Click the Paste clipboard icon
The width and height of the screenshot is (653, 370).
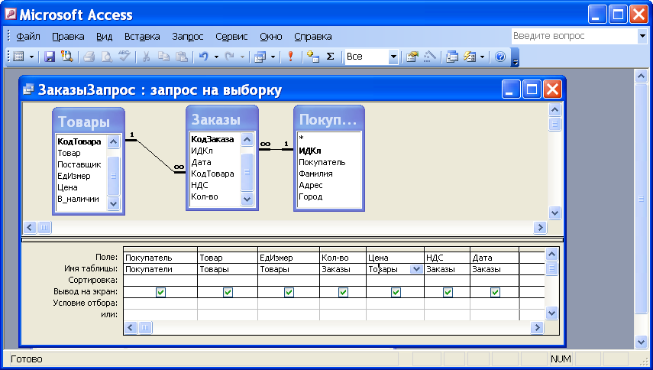(x=182, y=57)
